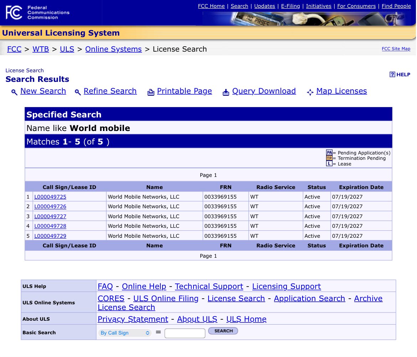Click the ULS breadcrumb link

tap(67, 49)
